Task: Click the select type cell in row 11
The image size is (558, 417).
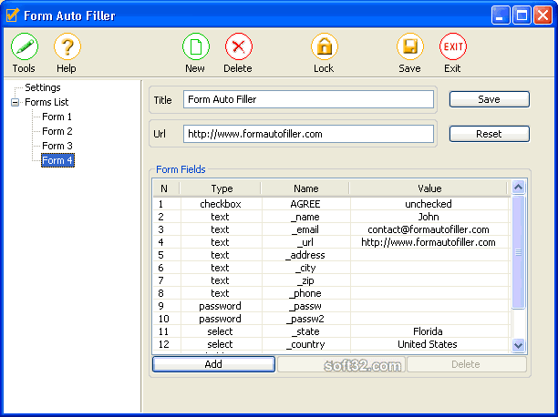Action: pyautogui.click(x=221, y=331)
